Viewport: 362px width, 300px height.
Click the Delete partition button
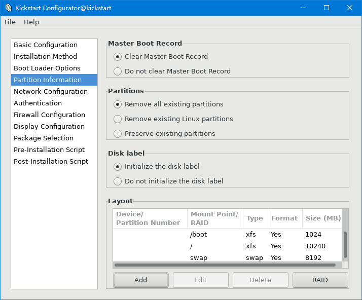click(x=261, y=280)
